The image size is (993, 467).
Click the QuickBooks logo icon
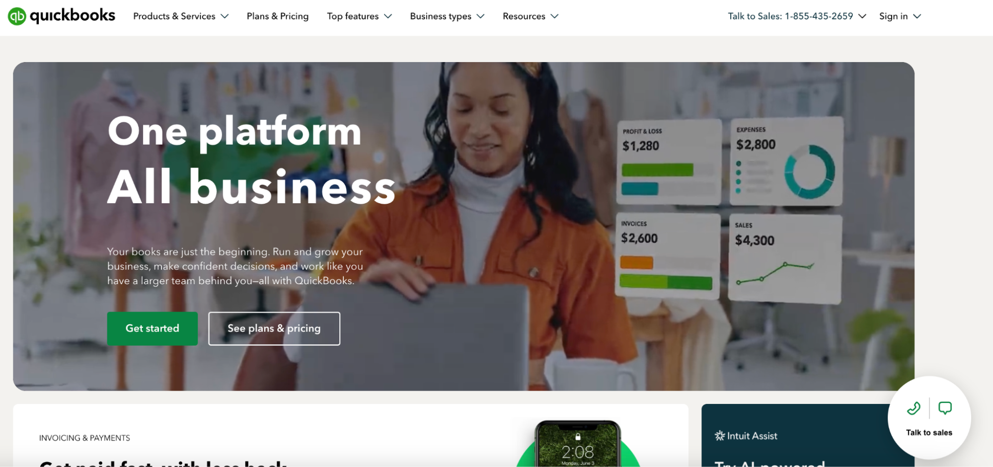(17, 16)
